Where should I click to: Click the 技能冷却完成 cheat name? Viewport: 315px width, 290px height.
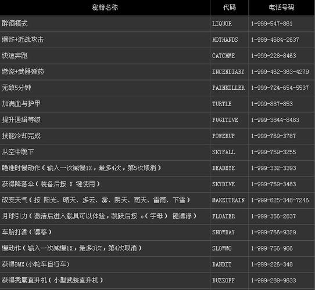coord(21,136)
